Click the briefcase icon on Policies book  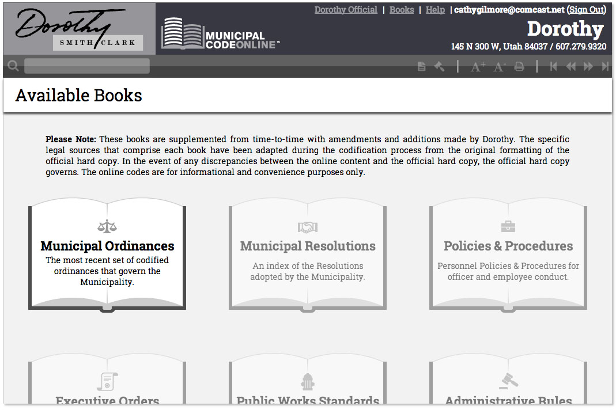point(508,227)
